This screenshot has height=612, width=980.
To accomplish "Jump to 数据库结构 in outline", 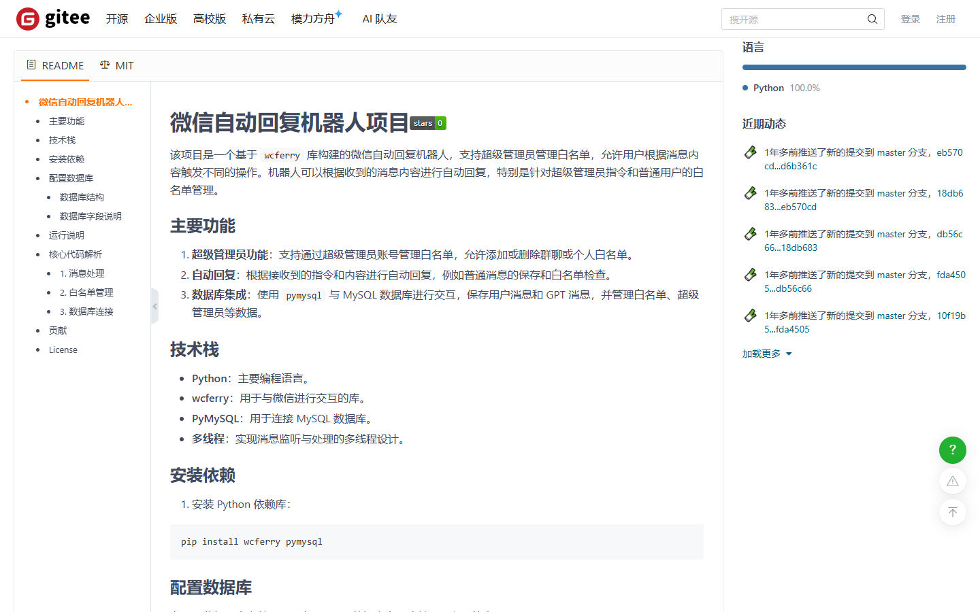I will point(82,197).
